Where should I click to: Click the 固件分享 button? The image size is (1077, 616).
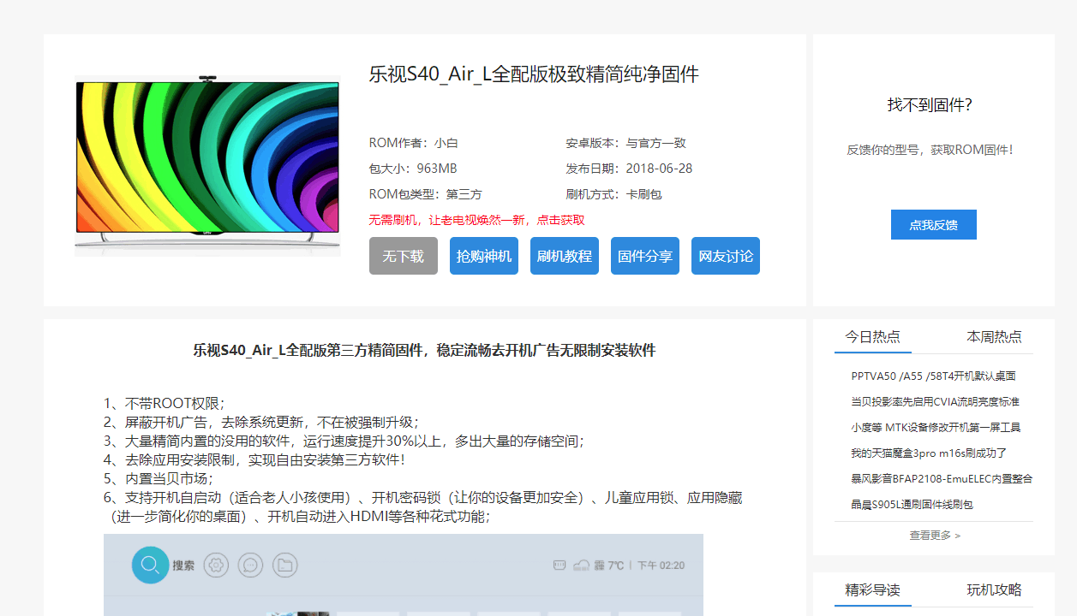click(645, 256)
